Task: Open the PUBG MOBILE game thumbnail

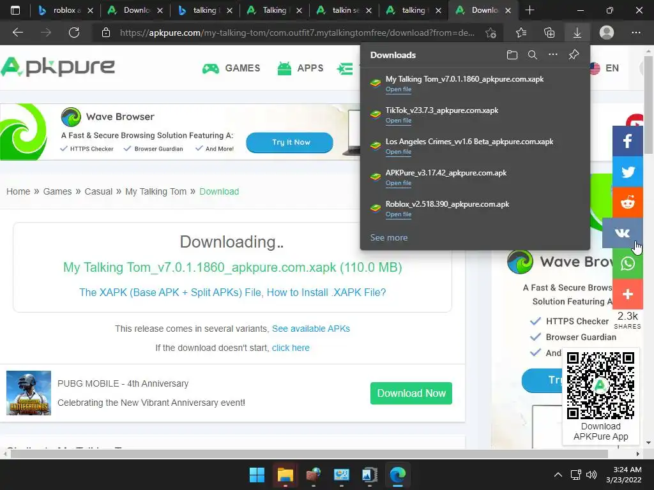Action: click(x=29, y=393)
